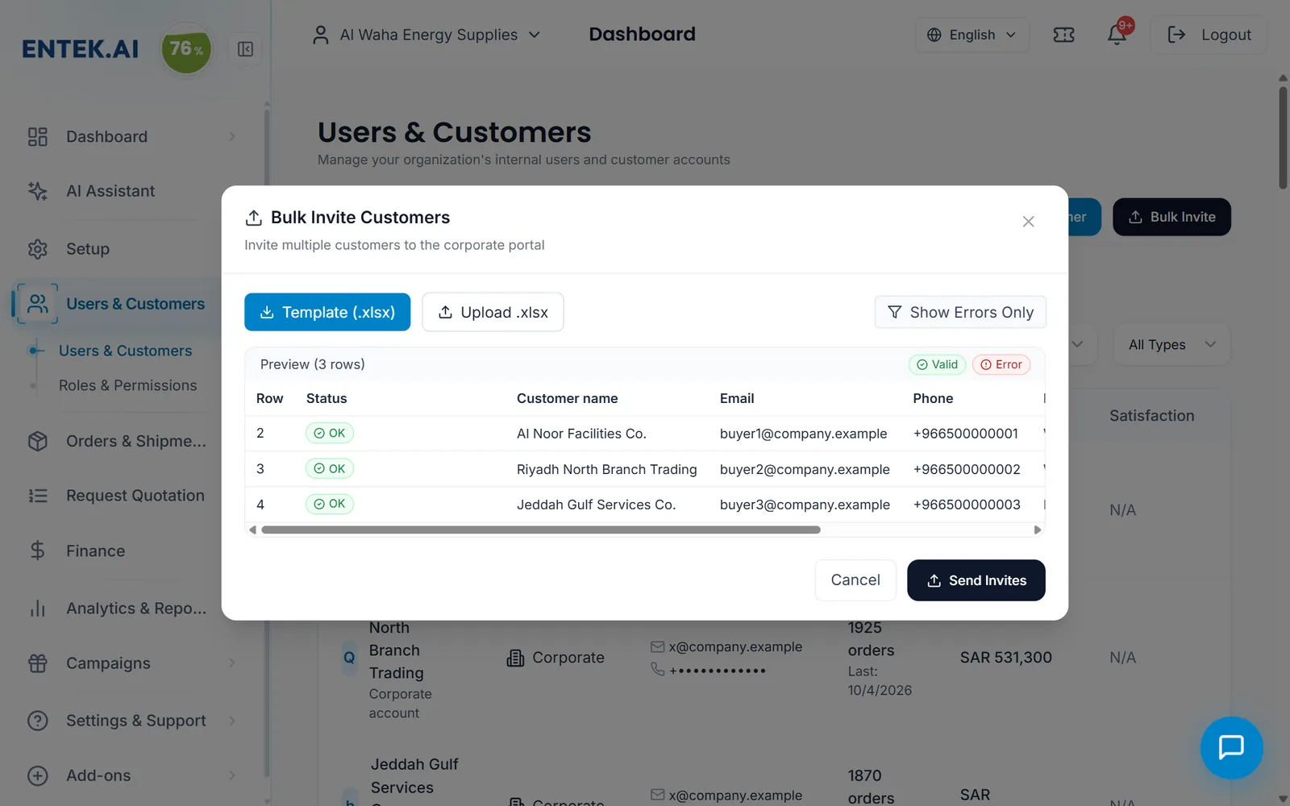Click the ticket voucher icon in header
Screen dimensions: 1290x806
(1063, 35)
